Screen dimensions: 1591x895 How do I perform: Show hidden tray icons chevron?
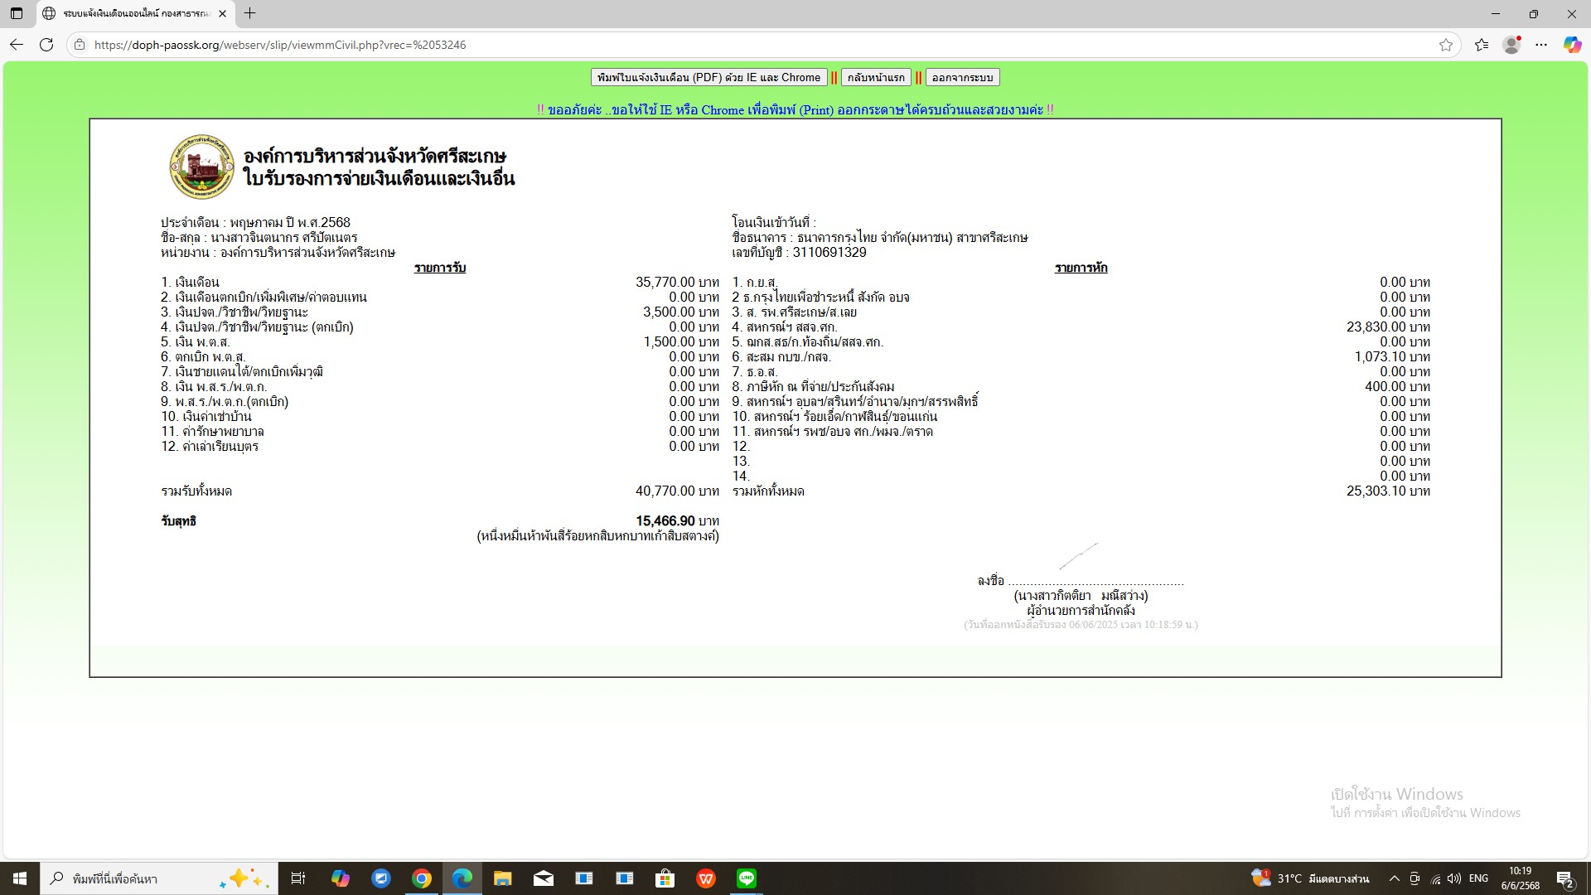[1394, 878]
